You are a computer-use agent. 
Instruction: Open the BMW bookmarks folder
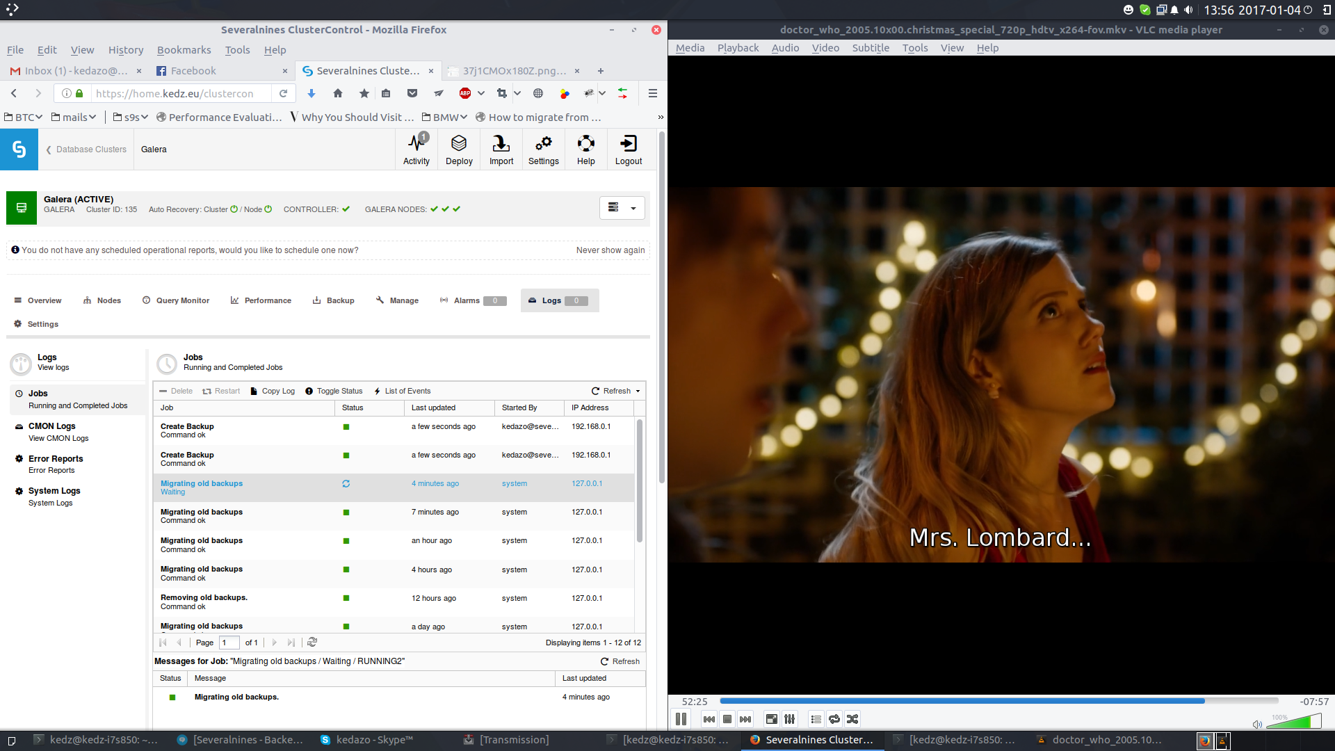coord(445,118)
